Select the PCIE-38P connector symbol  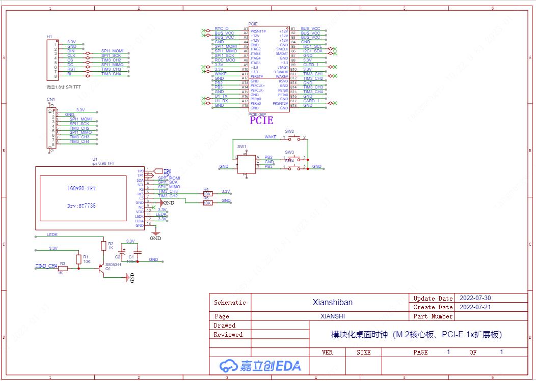coord(269,69)
